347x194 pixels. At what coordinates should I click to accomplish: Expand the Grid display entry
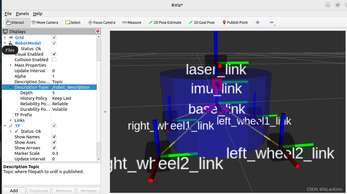click(5, 37)
